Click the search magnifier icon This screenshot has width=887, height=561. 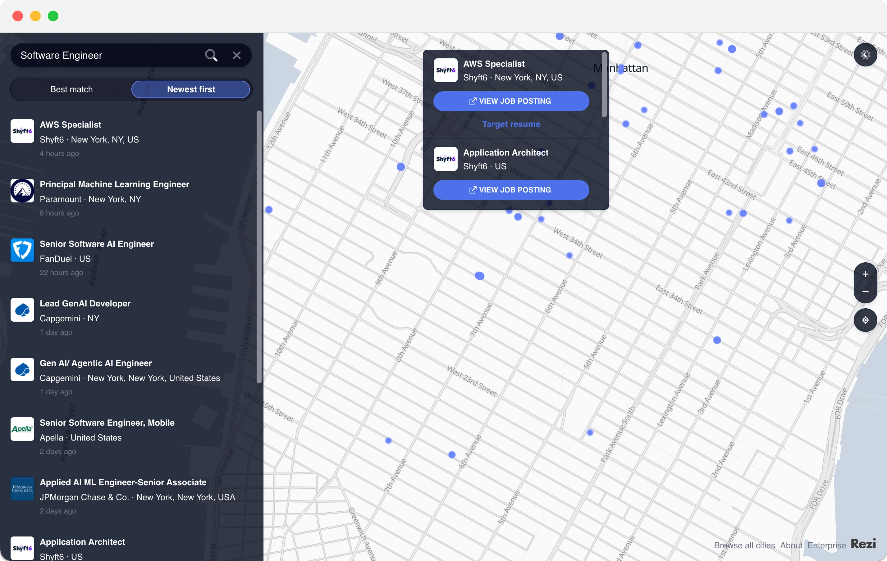click(211, 55)
